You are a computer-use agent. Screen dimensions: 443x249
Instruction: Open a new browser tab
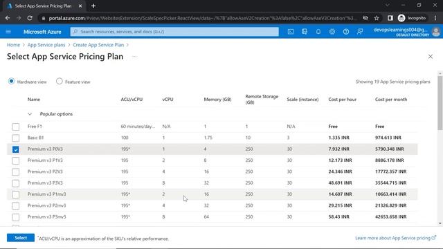(93, 6)
